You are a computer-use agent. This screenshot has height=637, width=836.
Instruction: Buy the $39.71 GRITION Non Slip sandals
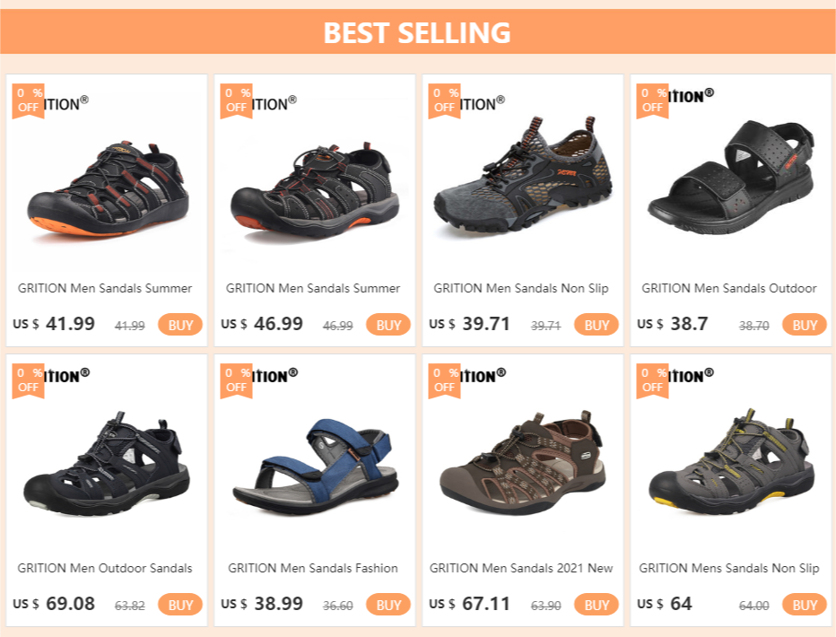click(x=597, y=325)
